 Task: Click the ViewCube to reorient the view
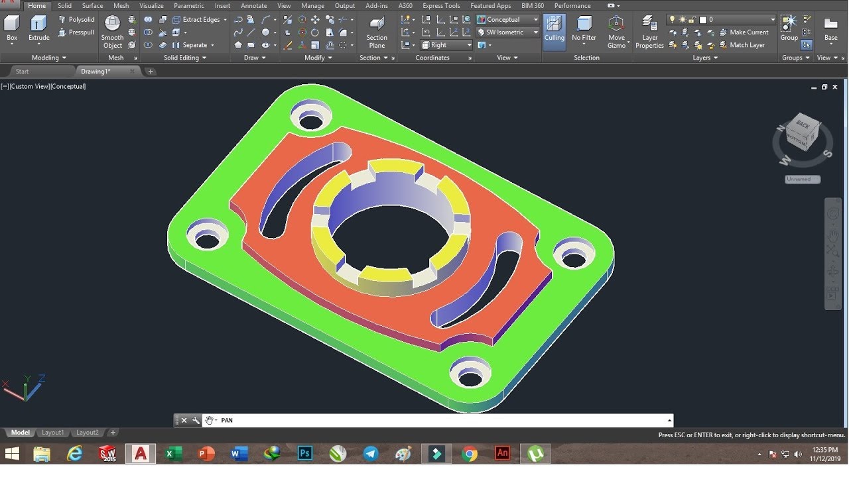(x=802, y=132)
